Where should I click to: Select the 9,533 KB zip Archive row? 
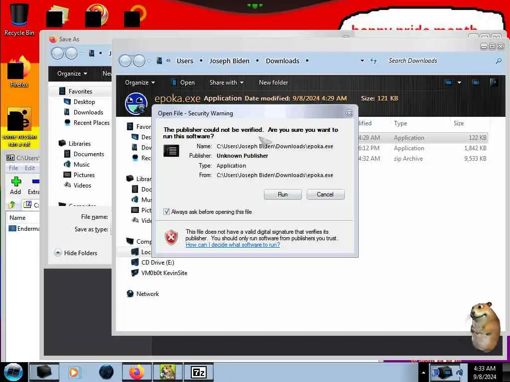coord(423,159)
